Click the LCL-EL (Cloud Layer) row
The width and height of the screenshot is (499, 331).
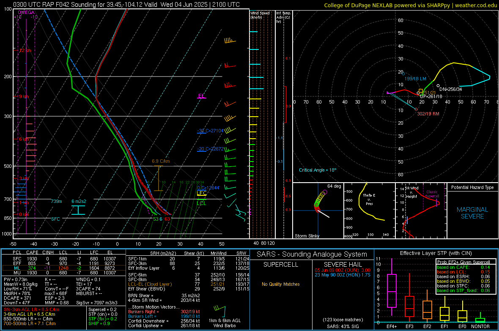click(x=189, y=284)
